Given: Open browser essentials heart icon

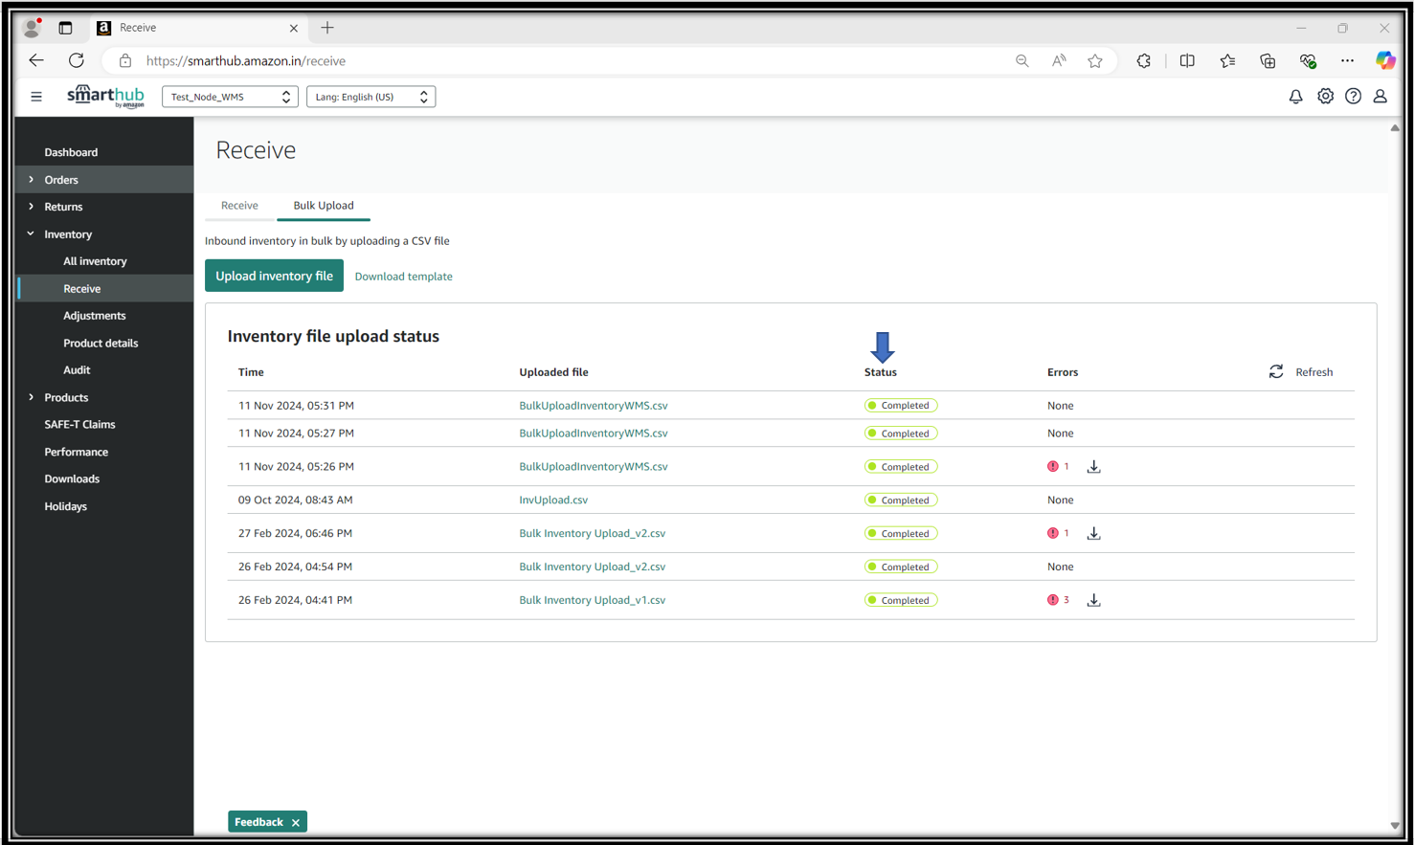Looking at the screenshot, I should coord(1308,60).
